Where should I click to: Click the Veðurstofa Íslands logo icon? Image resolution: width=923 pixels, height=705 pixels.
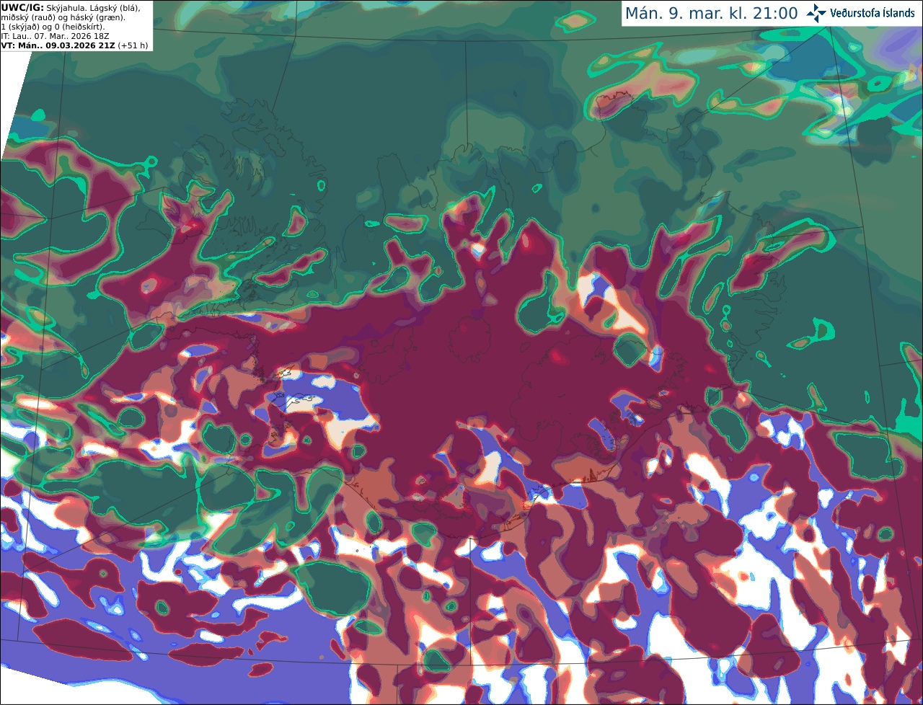[x=816, y=13]
